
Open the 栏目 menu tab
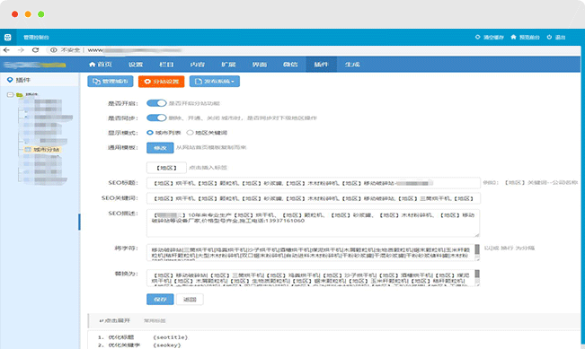point(166,65)
